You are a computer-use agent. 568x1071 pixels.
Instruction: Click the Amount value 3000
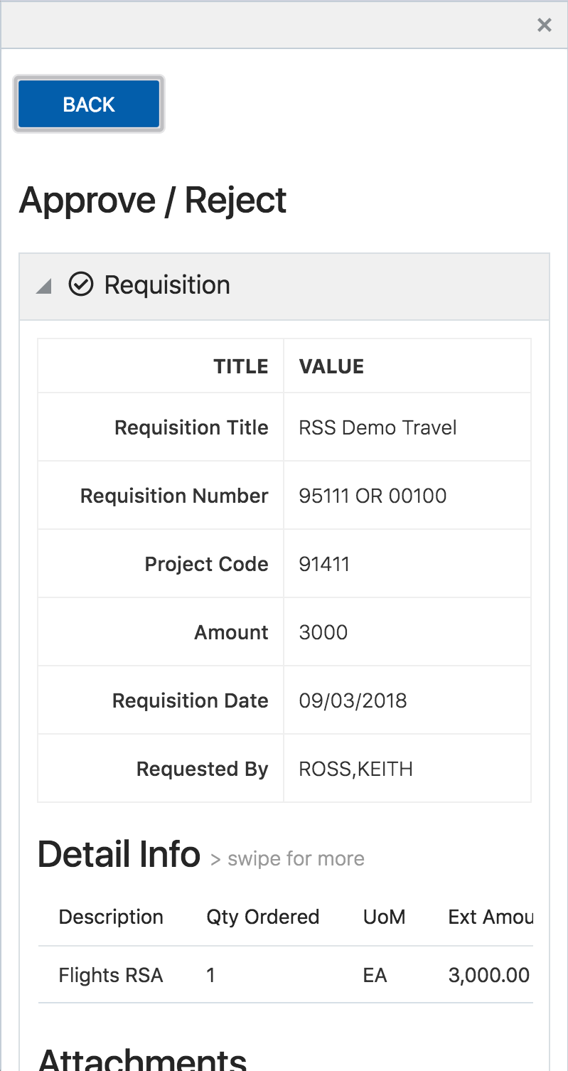coord(323,632)
